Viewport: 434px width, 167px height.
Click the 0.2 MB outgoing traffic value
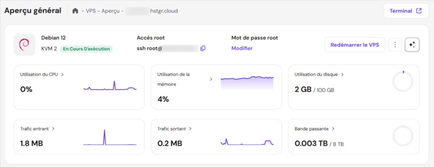coord(170,143)
